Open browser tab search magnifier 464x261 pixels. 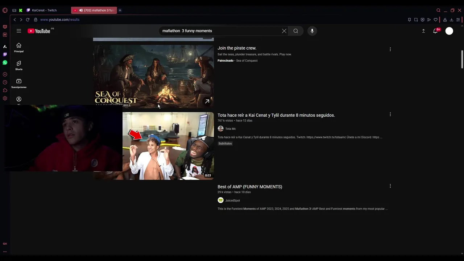click(438, 10)
